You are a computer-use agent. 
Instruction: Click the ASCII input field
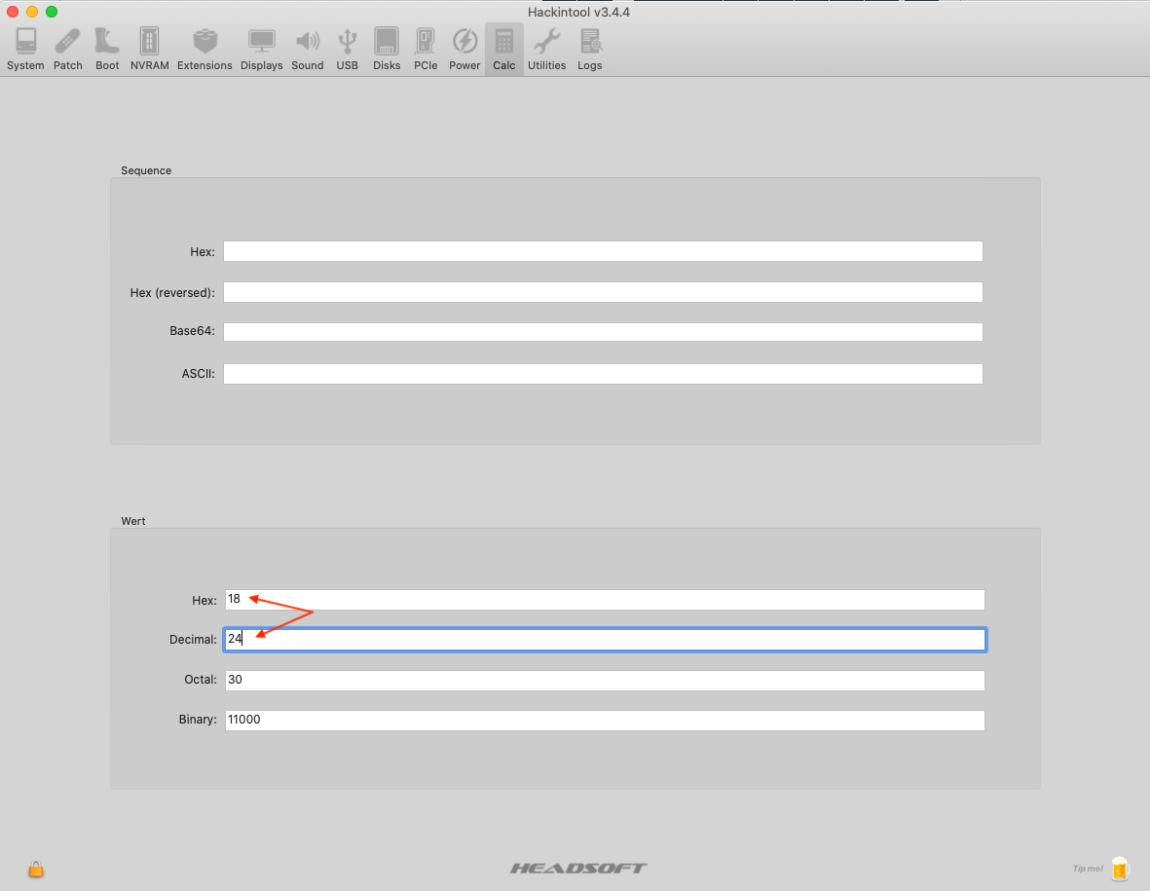[603, 374]
